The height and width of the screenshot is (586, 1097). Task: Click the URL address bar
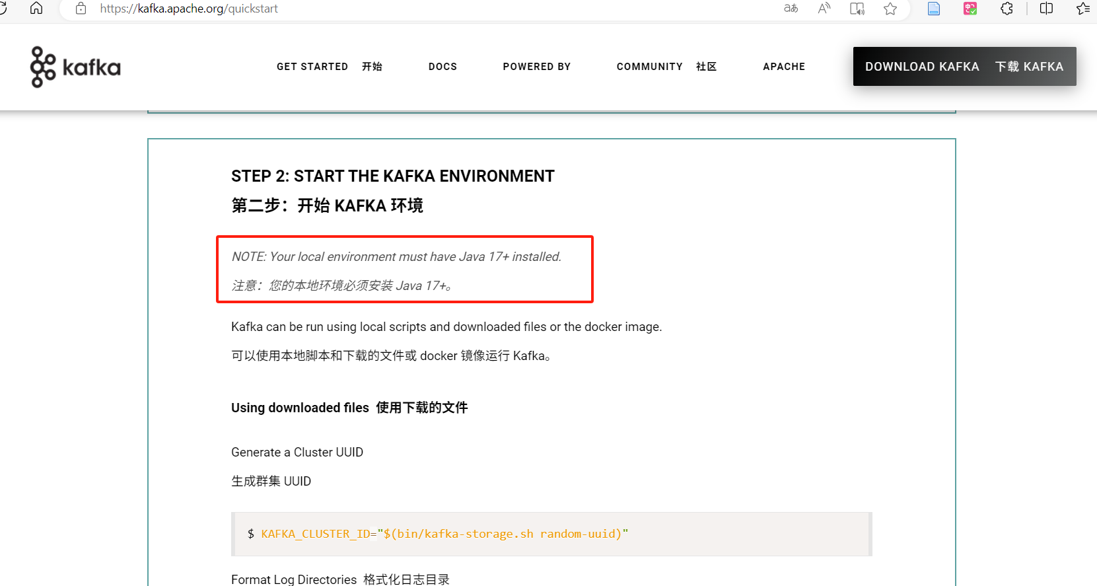tap(396, 9)
